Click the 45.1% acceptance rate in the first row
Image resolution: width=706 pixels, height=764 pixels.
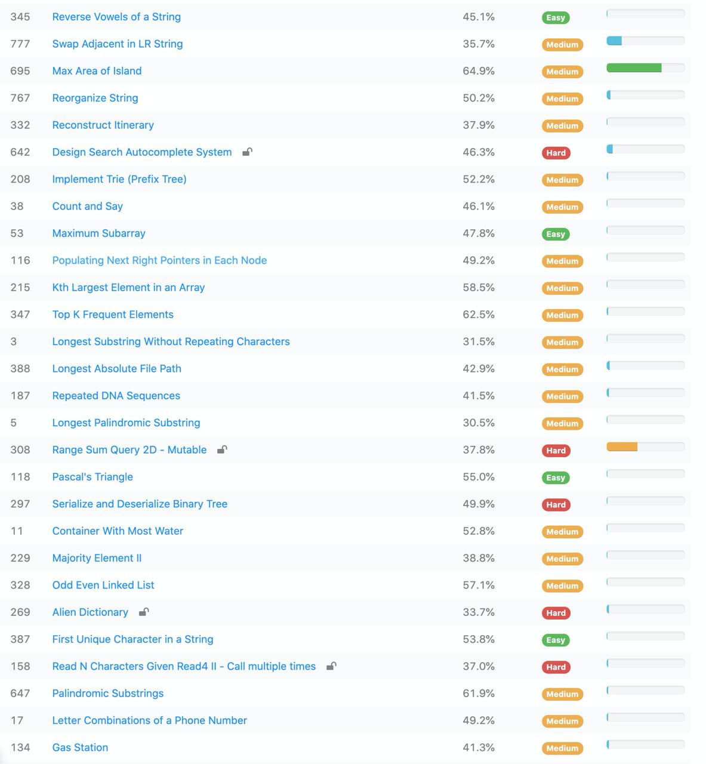coord(479,17)
